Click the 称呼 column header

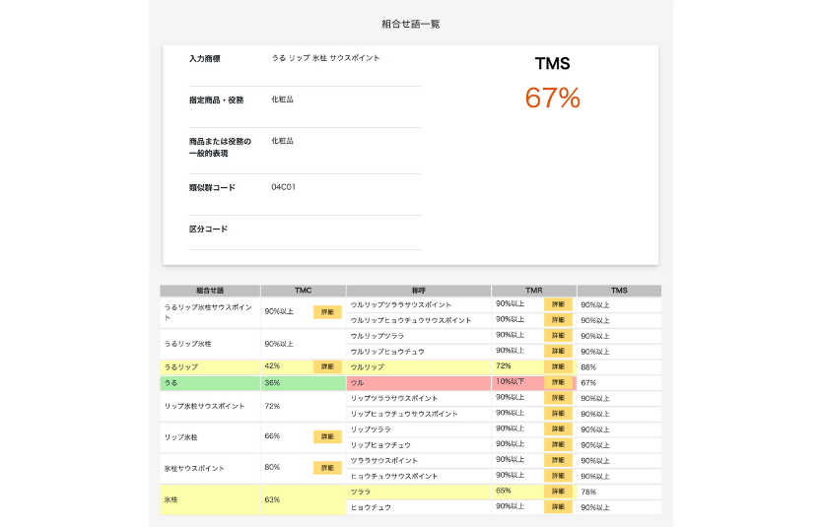pyautogui.click(x=419, y=291)
